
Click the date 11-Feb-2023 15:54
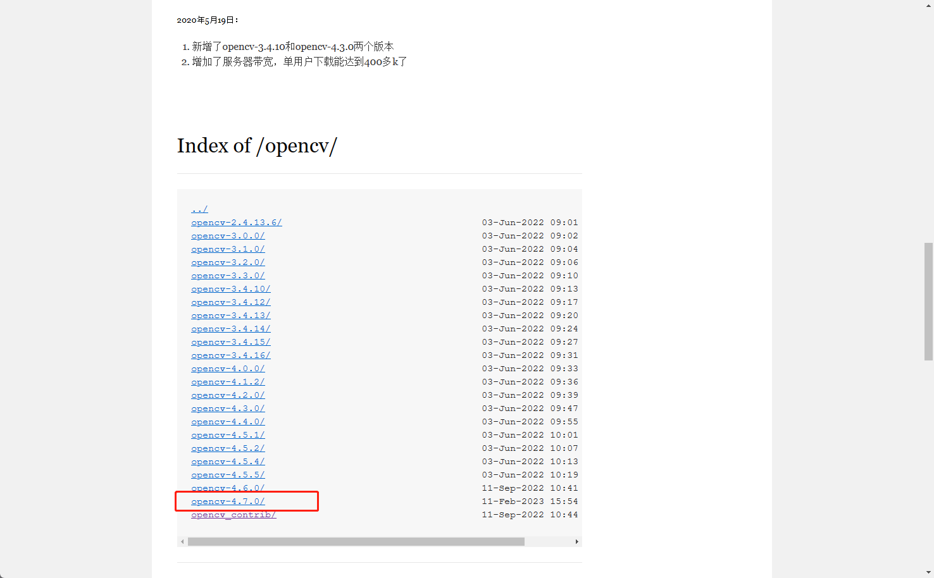(x=530, y=501)
